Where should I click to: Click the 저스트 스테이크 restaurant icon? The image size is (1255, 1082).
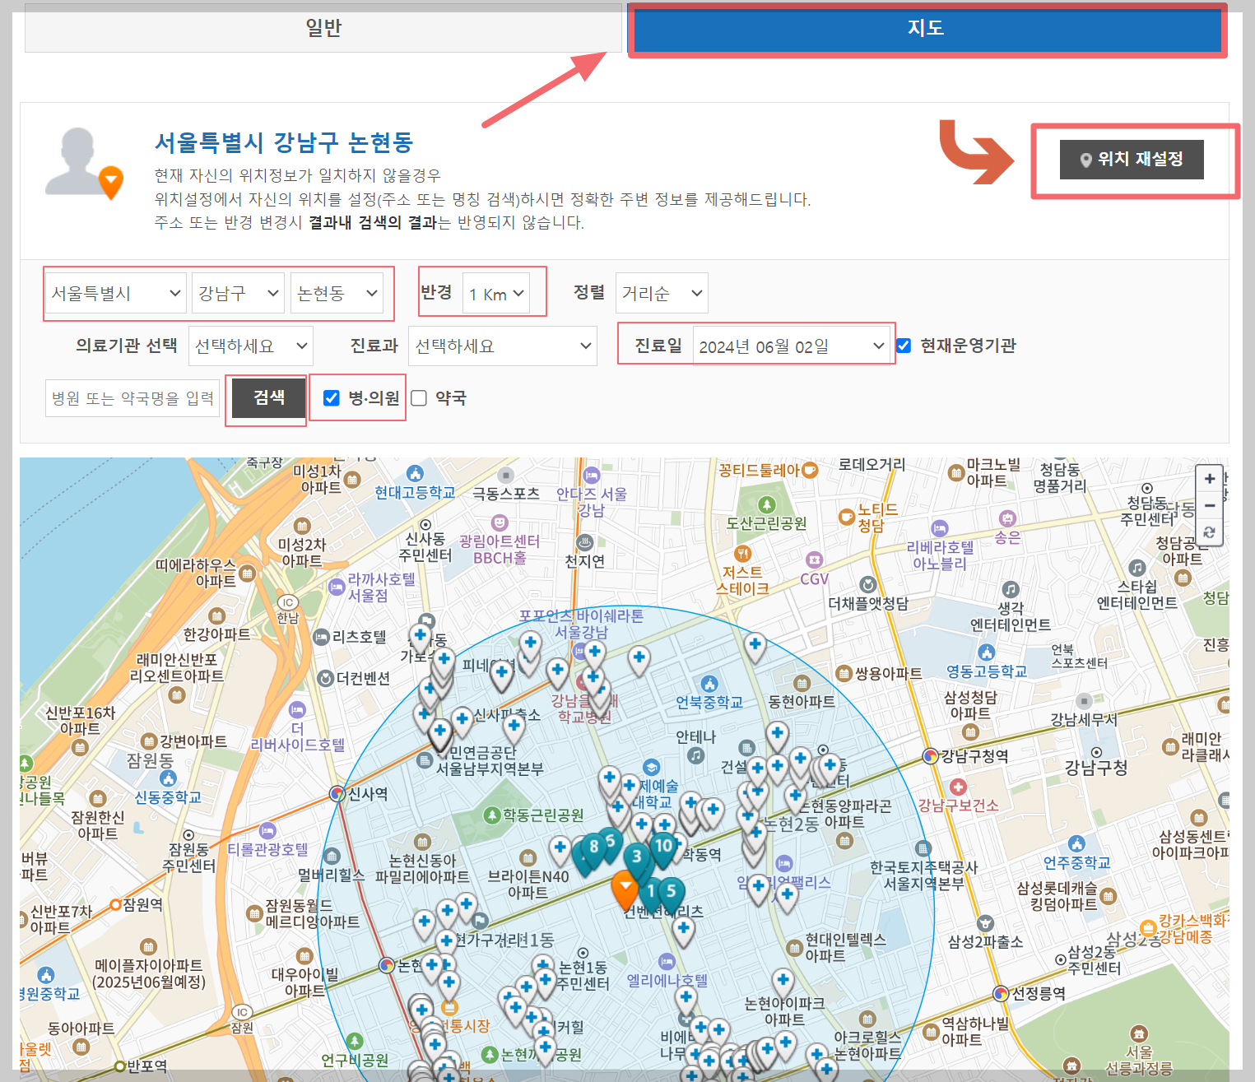(742, 553)
